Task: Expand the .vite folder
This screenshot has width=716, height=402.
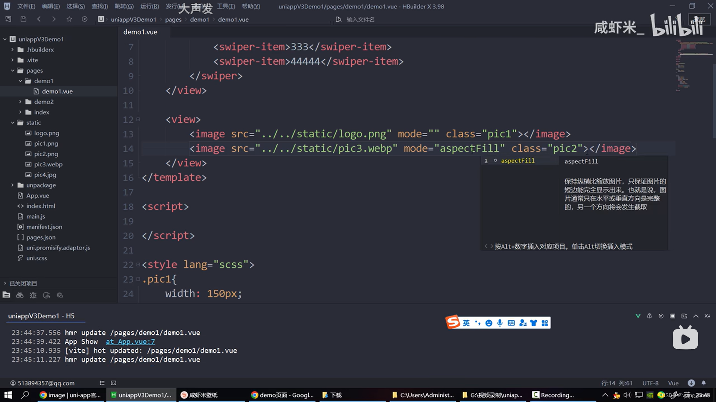Action: (x=12, y=60)
